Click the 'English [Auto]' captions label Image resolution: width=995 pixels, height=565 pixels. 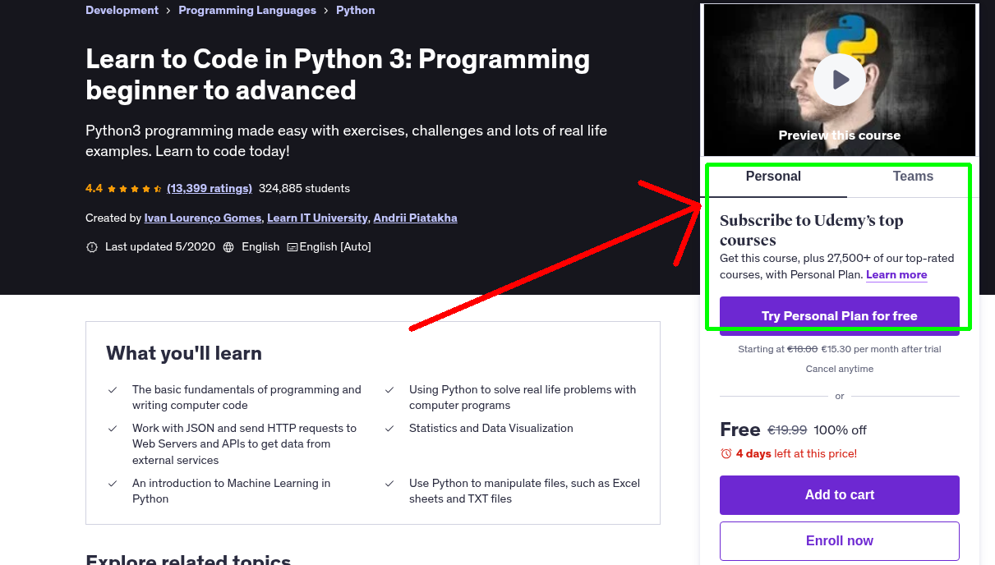335,247
